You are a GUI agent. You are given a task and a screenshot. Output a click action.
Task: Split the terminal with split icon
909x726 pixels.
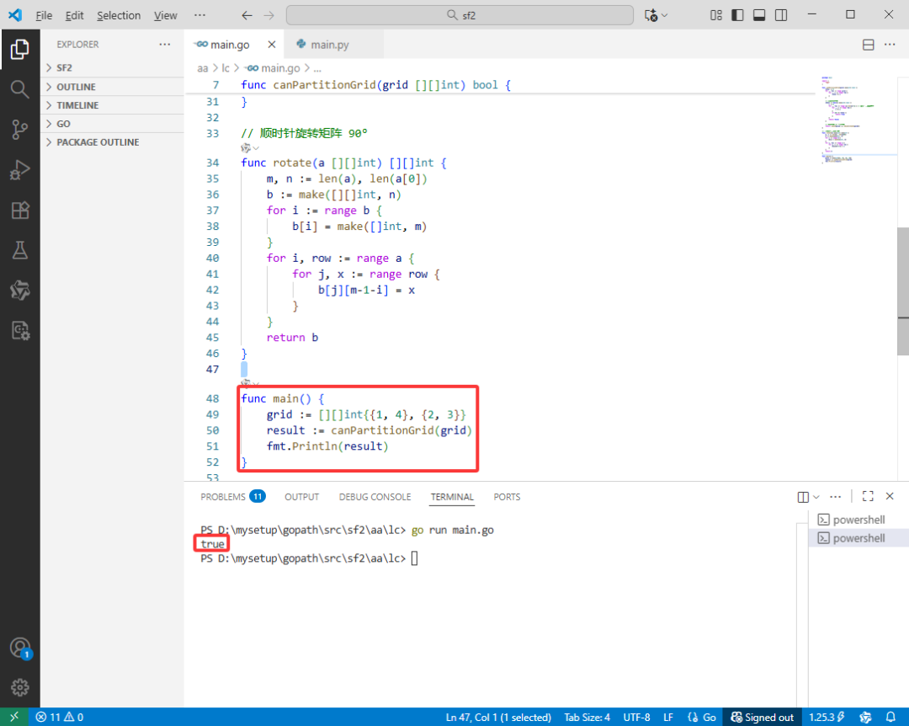tap(803, 497)
